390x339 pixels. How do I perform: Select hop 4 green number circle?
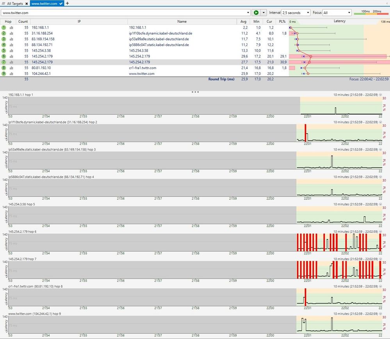pyautogui.click(x=4, y=45)
